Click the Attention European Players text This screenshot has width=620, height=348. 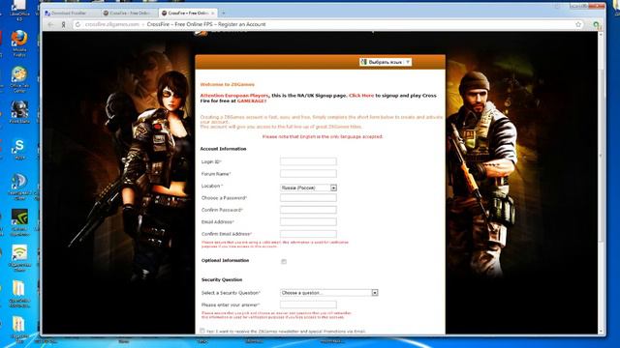[234, 96]
